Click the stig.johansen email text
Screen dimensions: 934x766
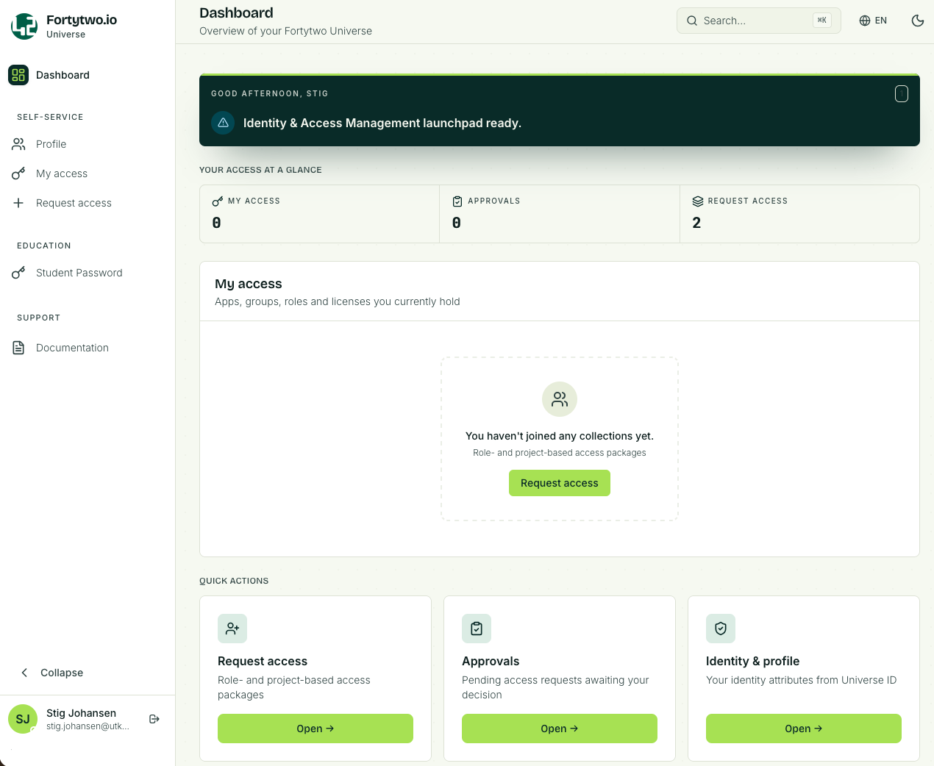tap(88, 726)
